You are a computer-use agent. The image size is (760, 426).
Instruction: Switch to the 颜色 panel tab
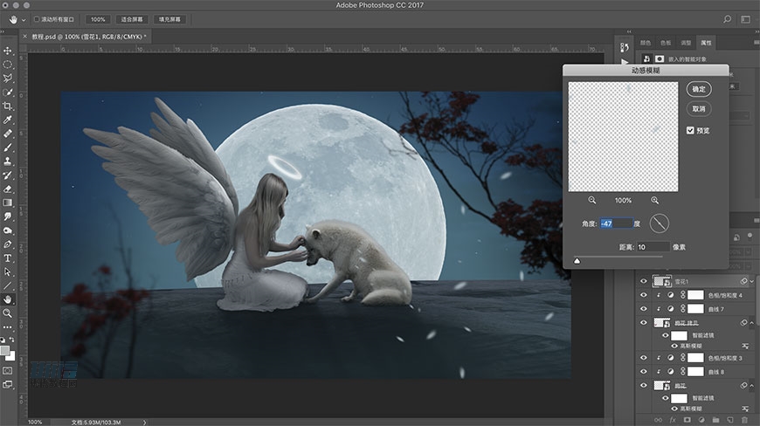pyautogui.click(x=646, y=43)
